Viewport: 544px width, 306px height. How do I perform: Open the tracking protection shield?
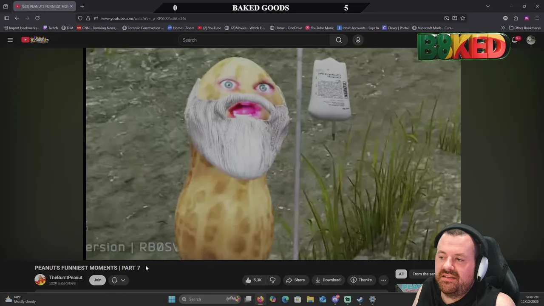(80, 18)
